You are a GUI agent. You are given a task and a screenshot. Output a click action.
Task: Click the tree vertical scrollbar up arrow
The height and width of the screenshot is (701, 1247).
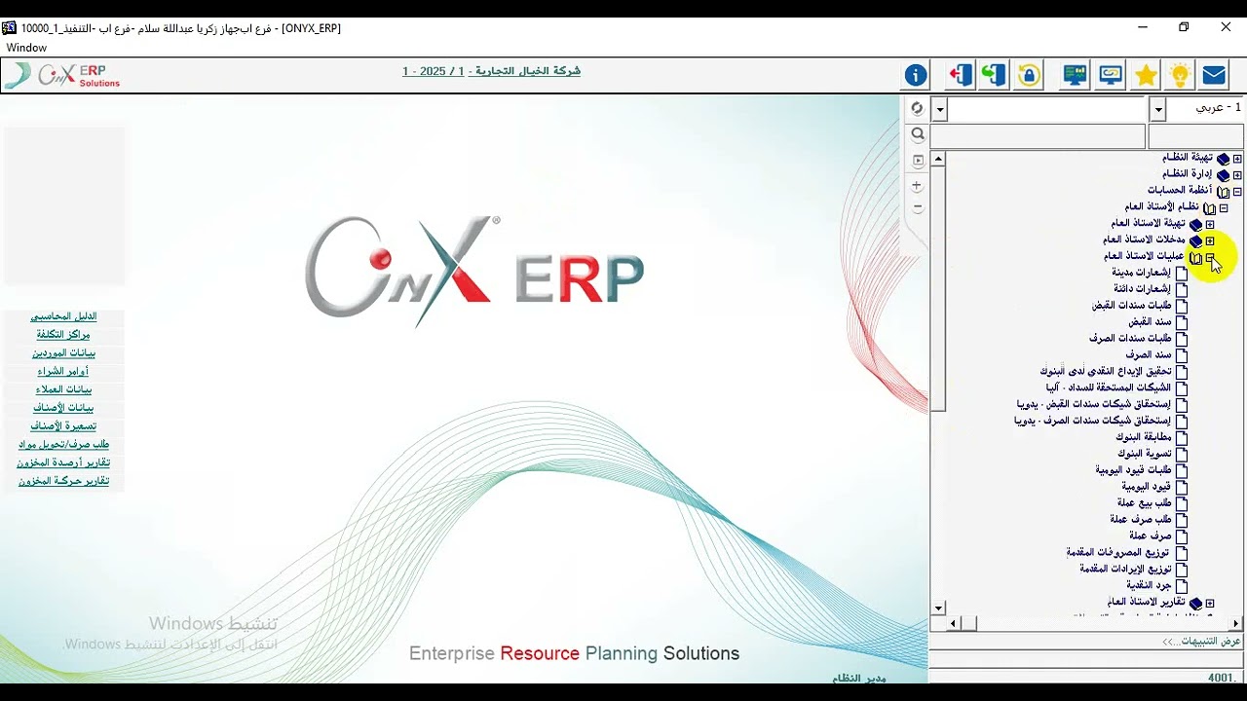pos(938,159)
